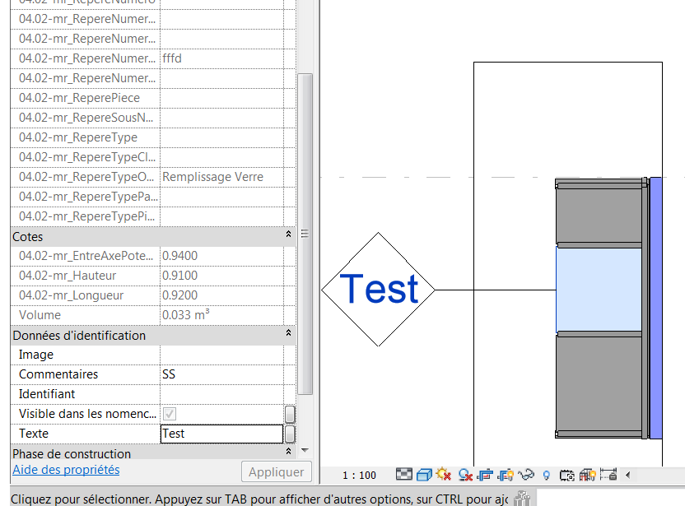Toggle Reveal Hidden Elements lightbulb icon
Image resolution: width=685 pixels, height=506 pixels.
click(x=546, y=475)
